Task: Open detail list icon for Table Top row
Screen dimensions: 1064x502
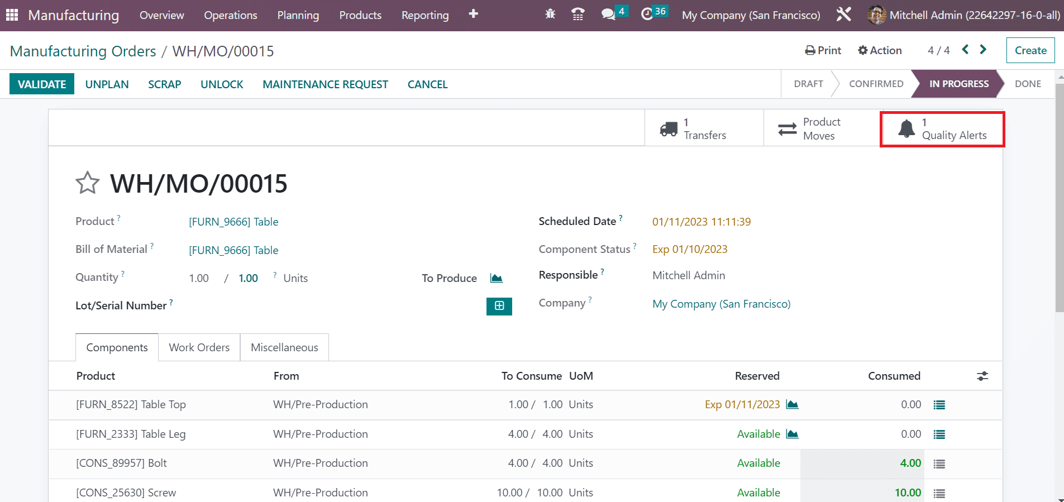Action: 939,405
